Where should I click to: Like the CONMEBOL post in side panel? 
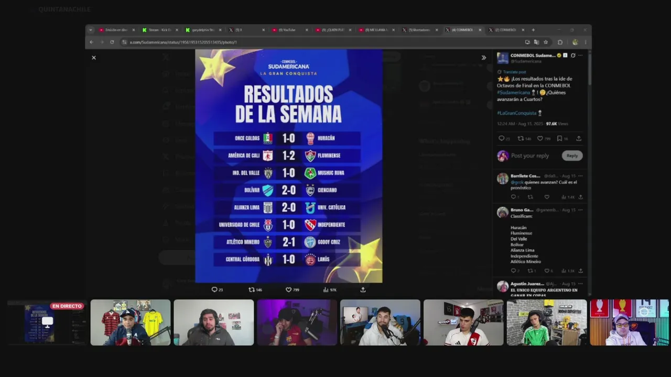click(x=540, y=138)
